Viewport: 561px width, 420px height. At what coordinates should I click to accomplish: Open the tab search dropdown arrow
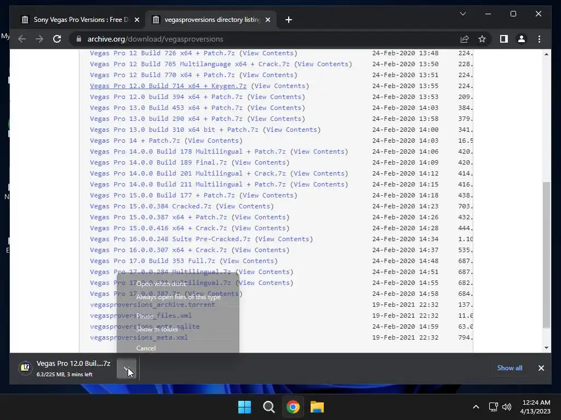click(462, 14)
